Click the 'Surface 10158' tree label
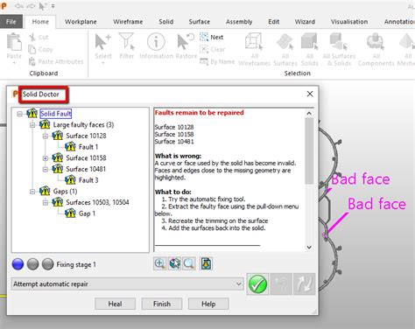The width and height of the screenshot is (415, 329). point(86,158)
